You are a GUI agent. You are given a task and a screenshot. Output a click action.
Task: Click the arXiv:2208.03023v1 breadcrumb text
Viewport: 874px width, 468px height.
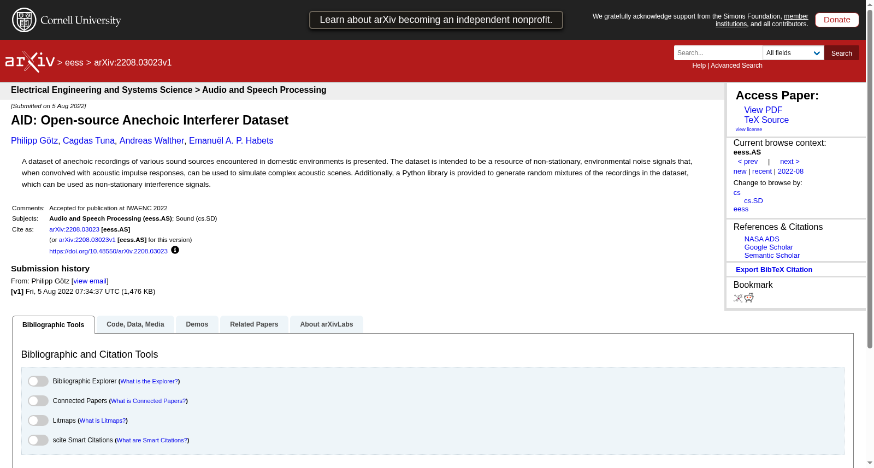(133, 63)
